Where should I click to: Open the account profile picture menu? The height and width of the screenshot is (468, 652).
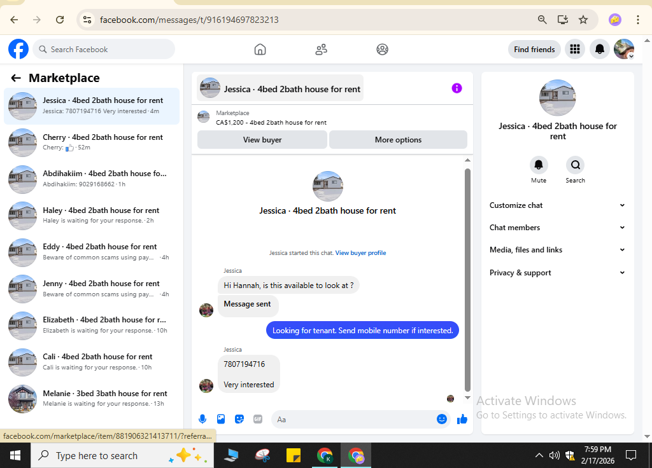tap(624, 50)
